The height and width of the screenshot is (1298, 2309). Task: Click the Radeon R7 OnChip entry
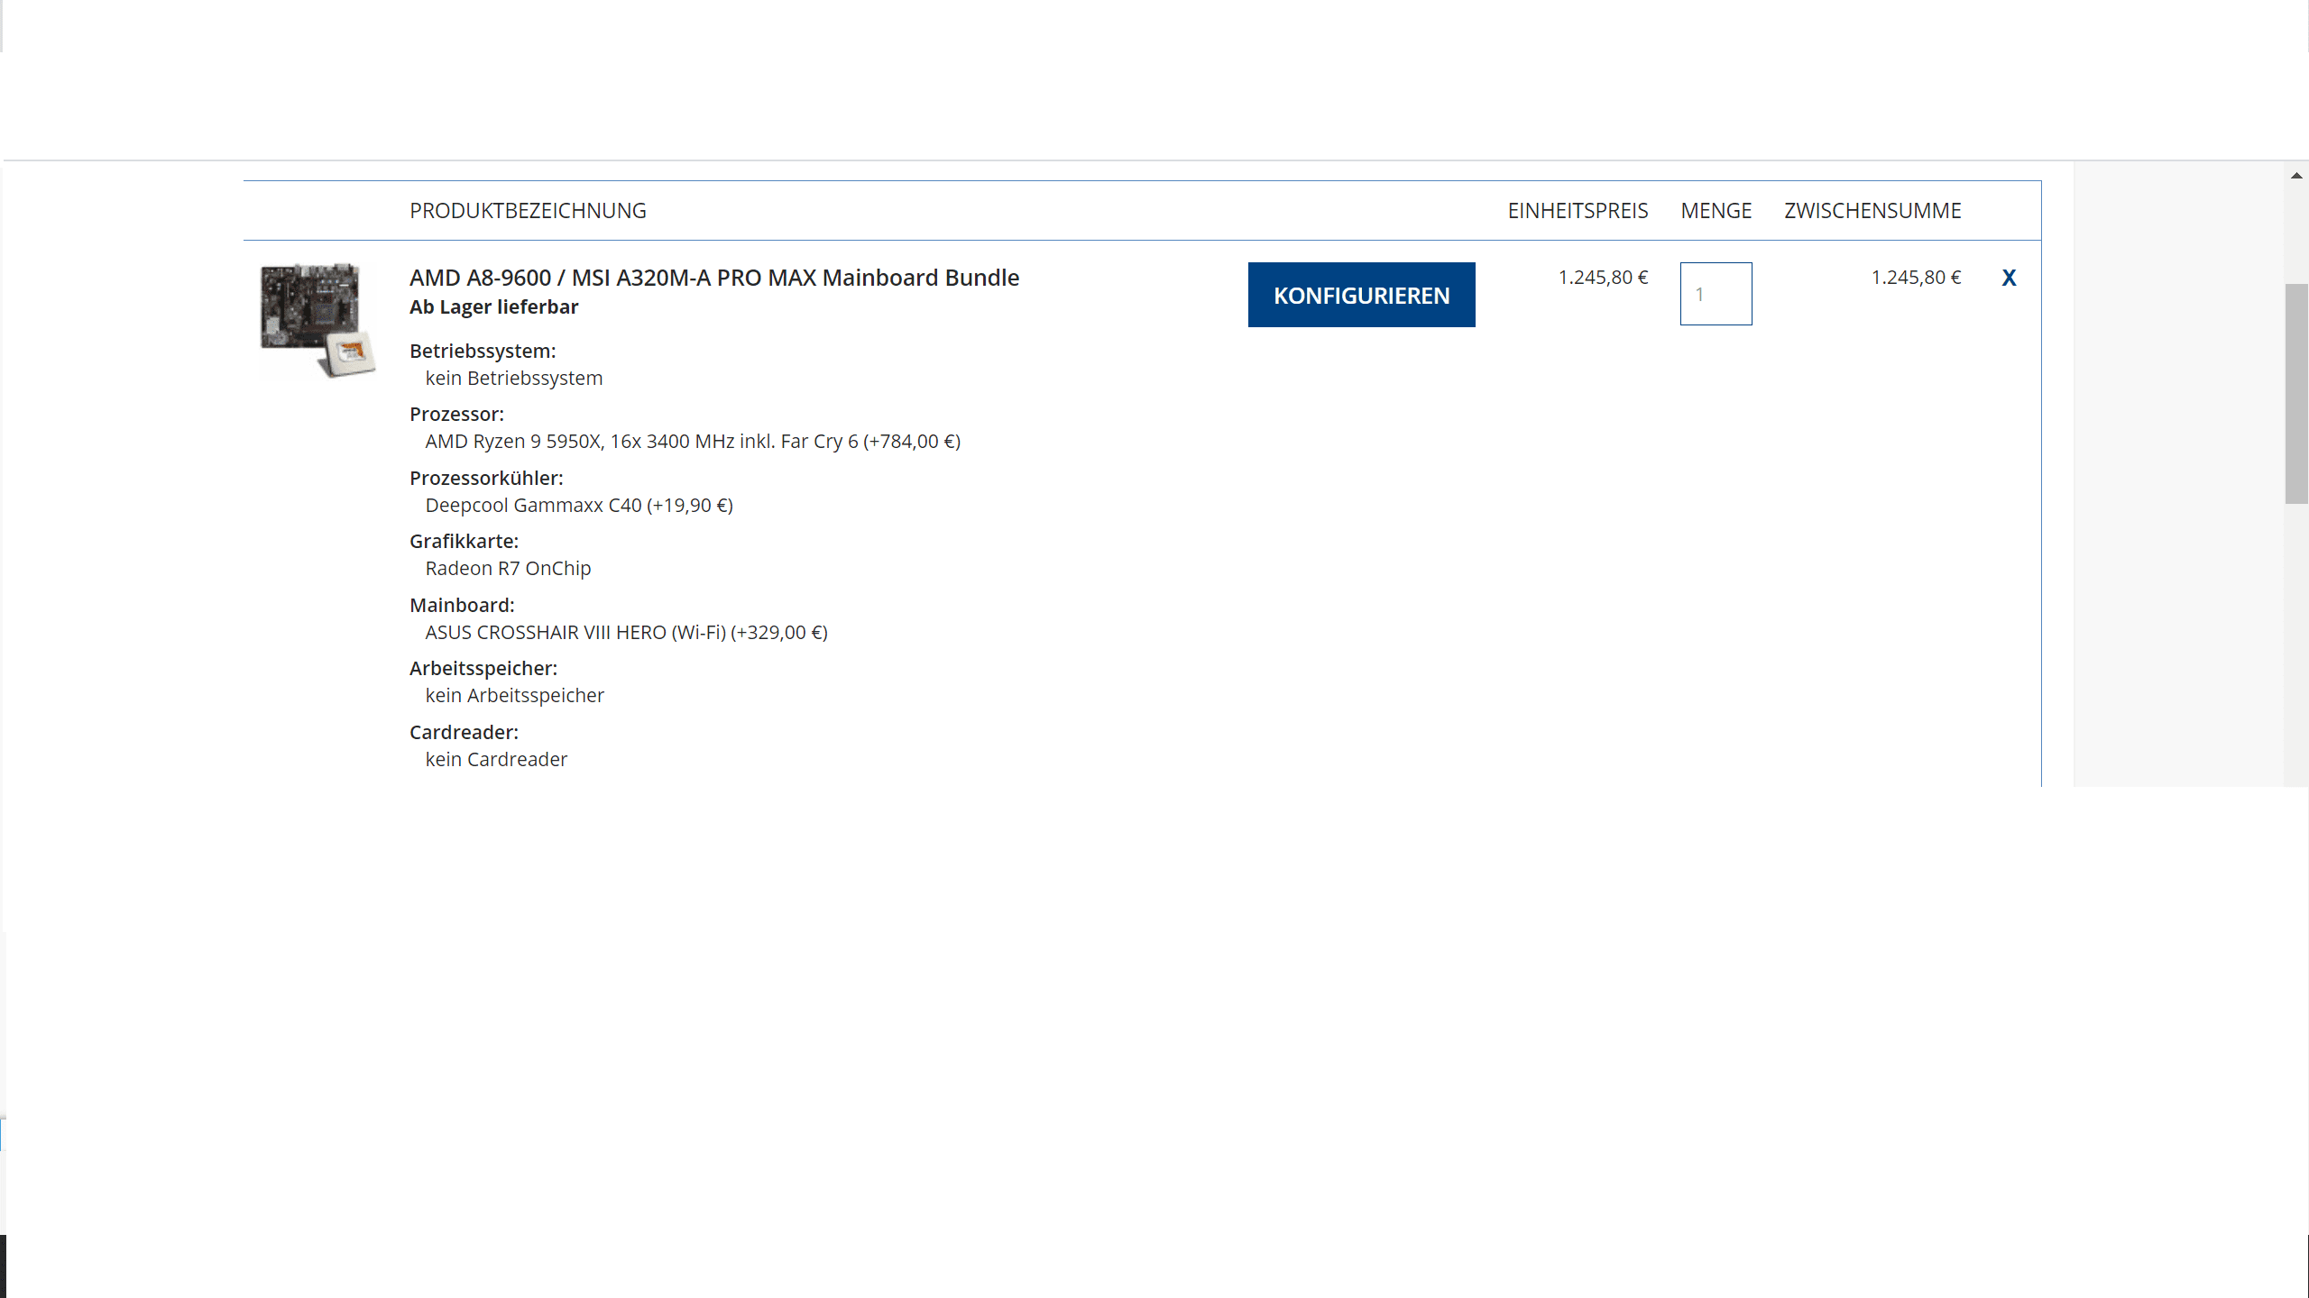pyautogui.click(x=508, y=569)
